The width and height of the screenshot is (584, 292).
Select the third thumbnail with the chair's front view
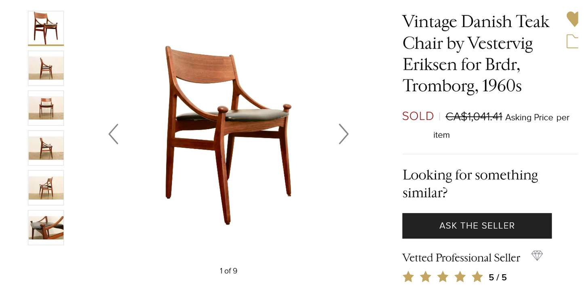point(46,108)
